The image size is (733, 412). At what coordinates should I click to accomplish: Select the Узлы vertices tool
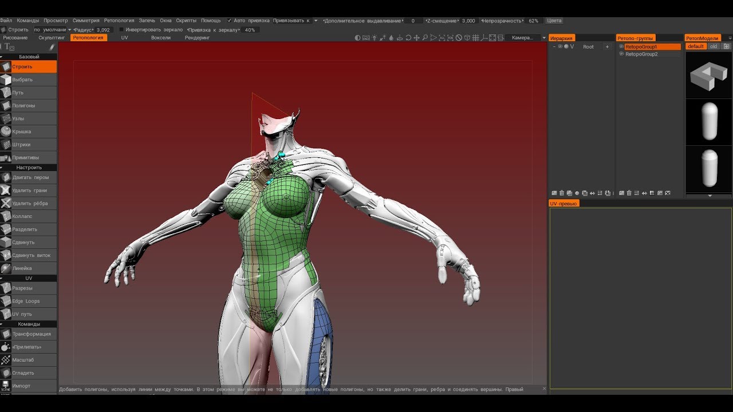coord(29,118)
